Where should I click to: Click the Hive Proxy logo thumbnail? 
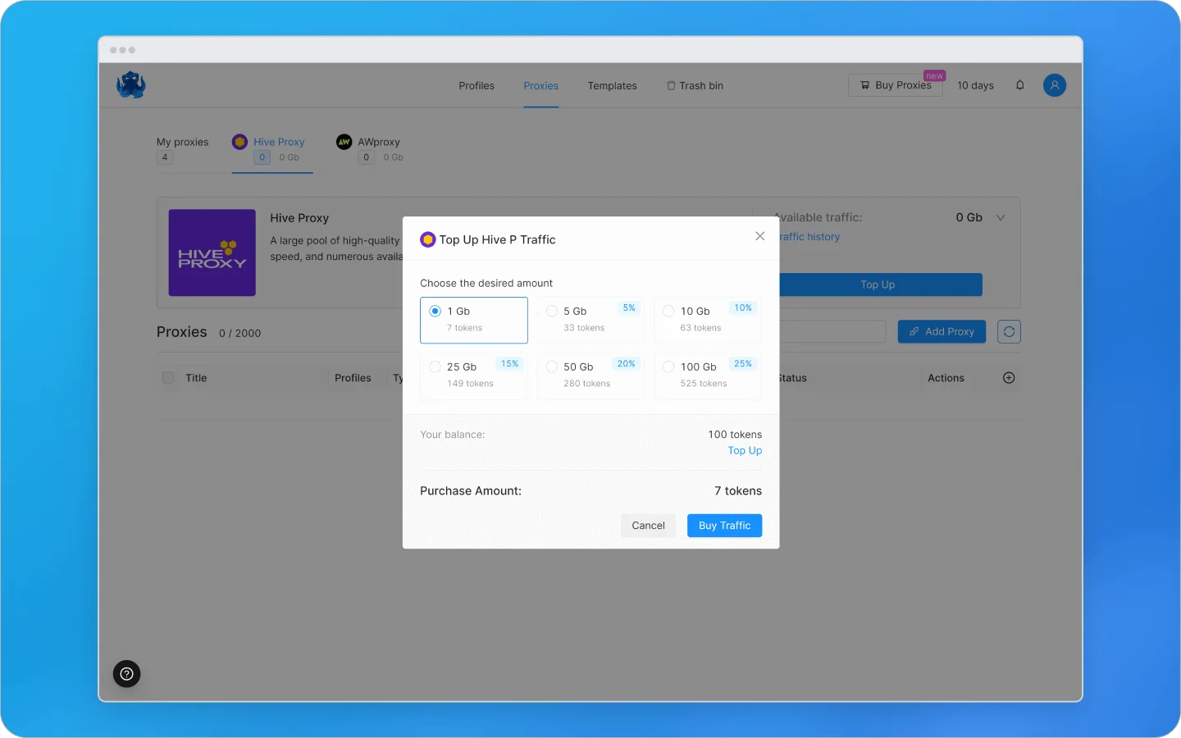[x=212, y=253]
